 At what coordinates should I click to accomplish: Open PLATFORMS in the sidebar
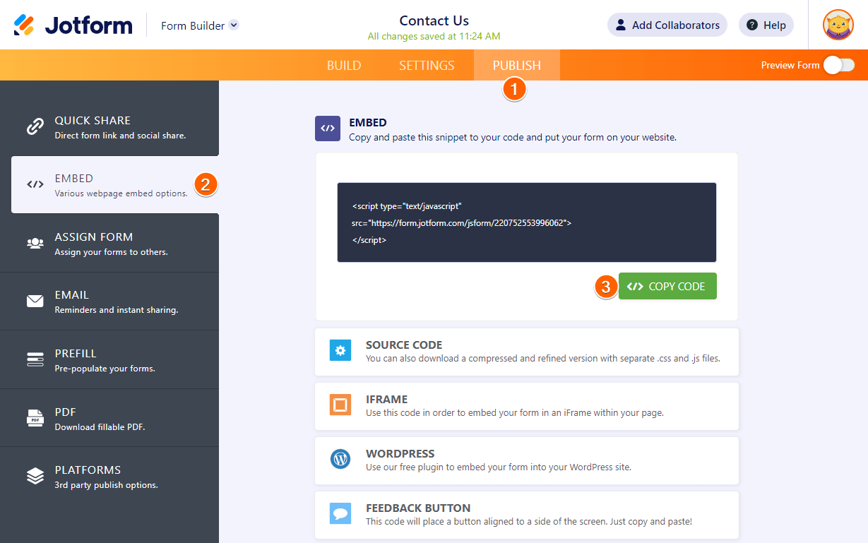(x=109, y=477)
